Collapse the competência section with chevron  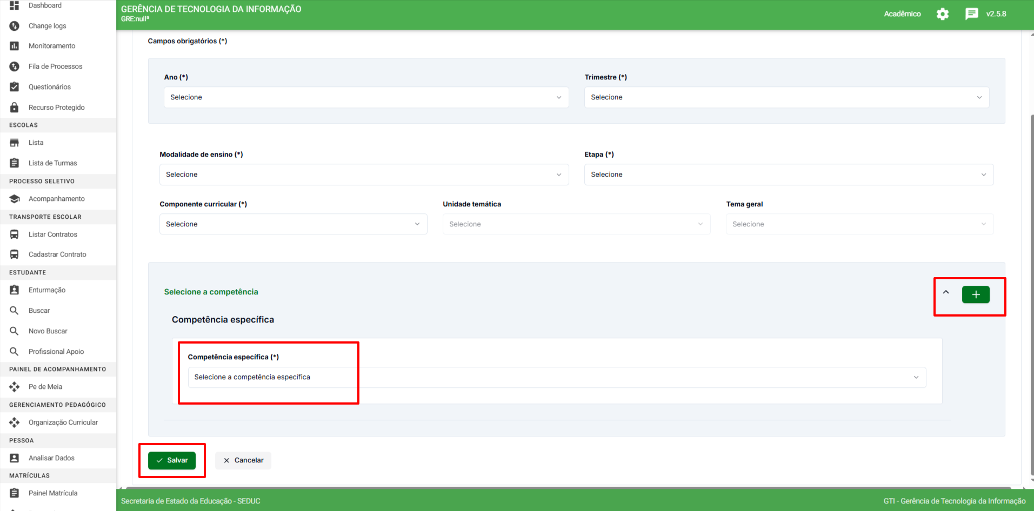945,292
